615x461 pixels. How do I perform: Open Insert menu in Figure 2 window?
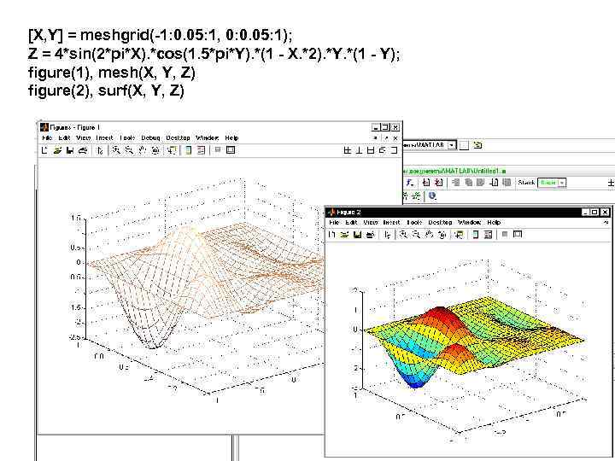point(391,222)
